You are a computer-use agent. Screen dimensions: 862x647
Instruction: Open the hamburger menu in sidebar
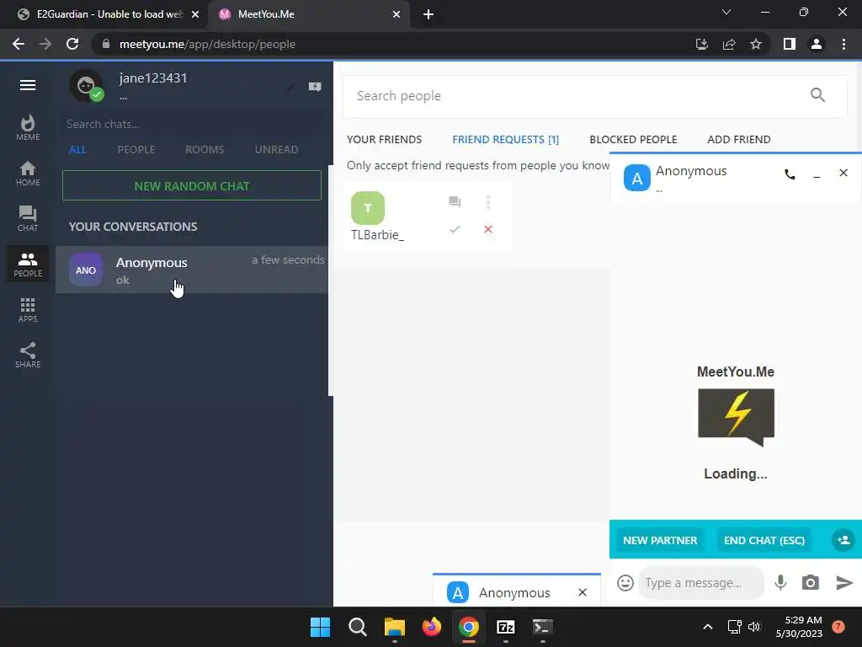coord(28,85)
